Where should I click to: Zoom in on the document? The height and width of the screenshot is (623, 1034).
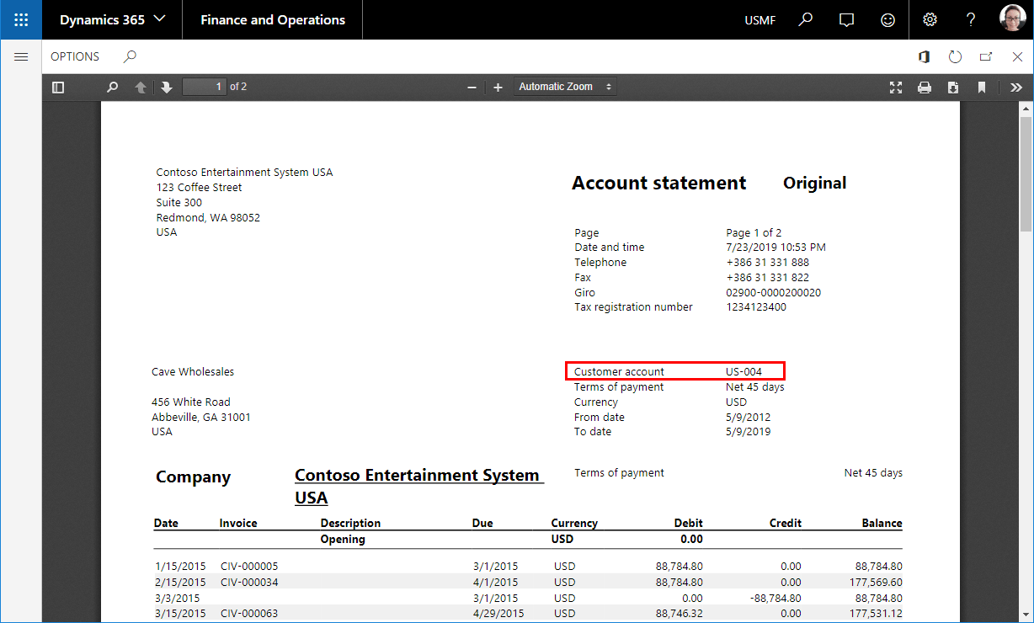coord(498,87)
